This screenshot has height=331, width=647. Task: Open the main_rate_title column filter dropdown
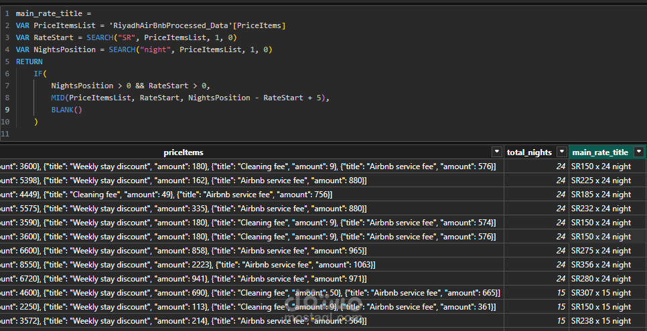[639, 152]
